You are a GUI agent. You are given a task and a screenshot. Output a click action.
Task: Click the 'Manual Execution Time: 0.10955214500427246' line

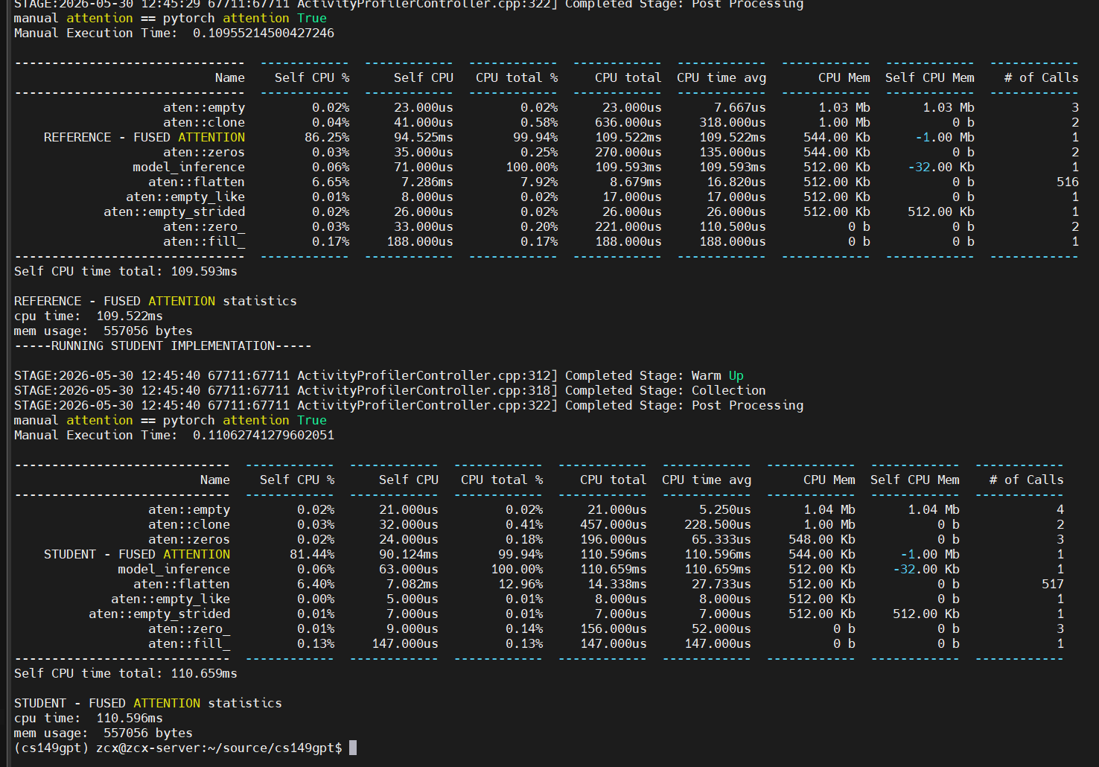174,33
